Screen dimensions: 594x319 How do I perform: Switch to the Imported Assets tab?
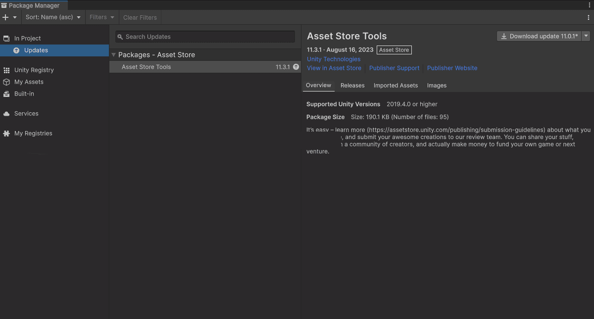[x=396, y=85]
